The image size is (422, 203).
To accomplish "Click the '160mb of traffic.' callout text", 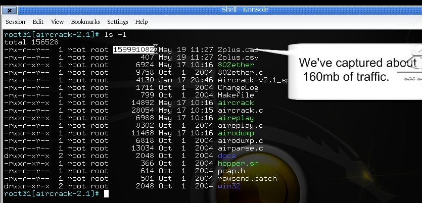I will coord(346,77).
